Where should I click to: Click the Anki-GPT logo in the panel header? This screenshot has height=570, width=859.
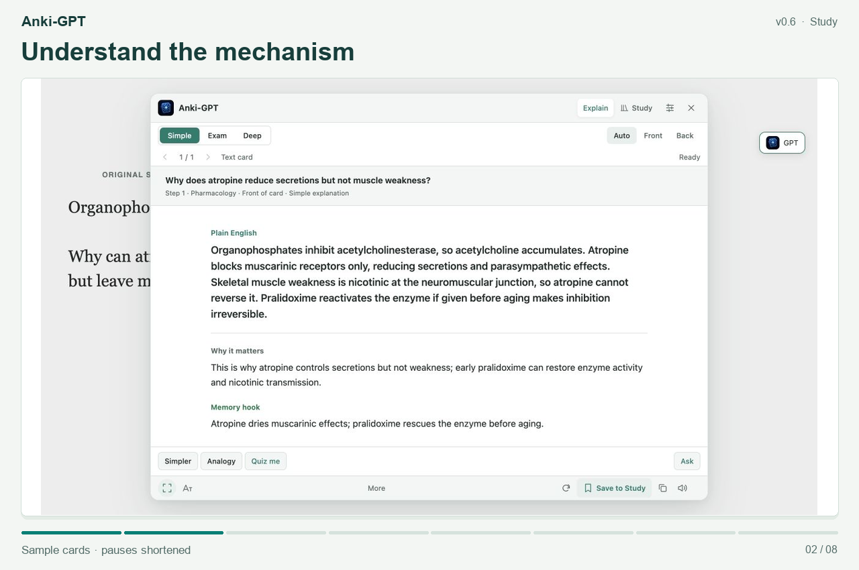(x=166, y=108)
